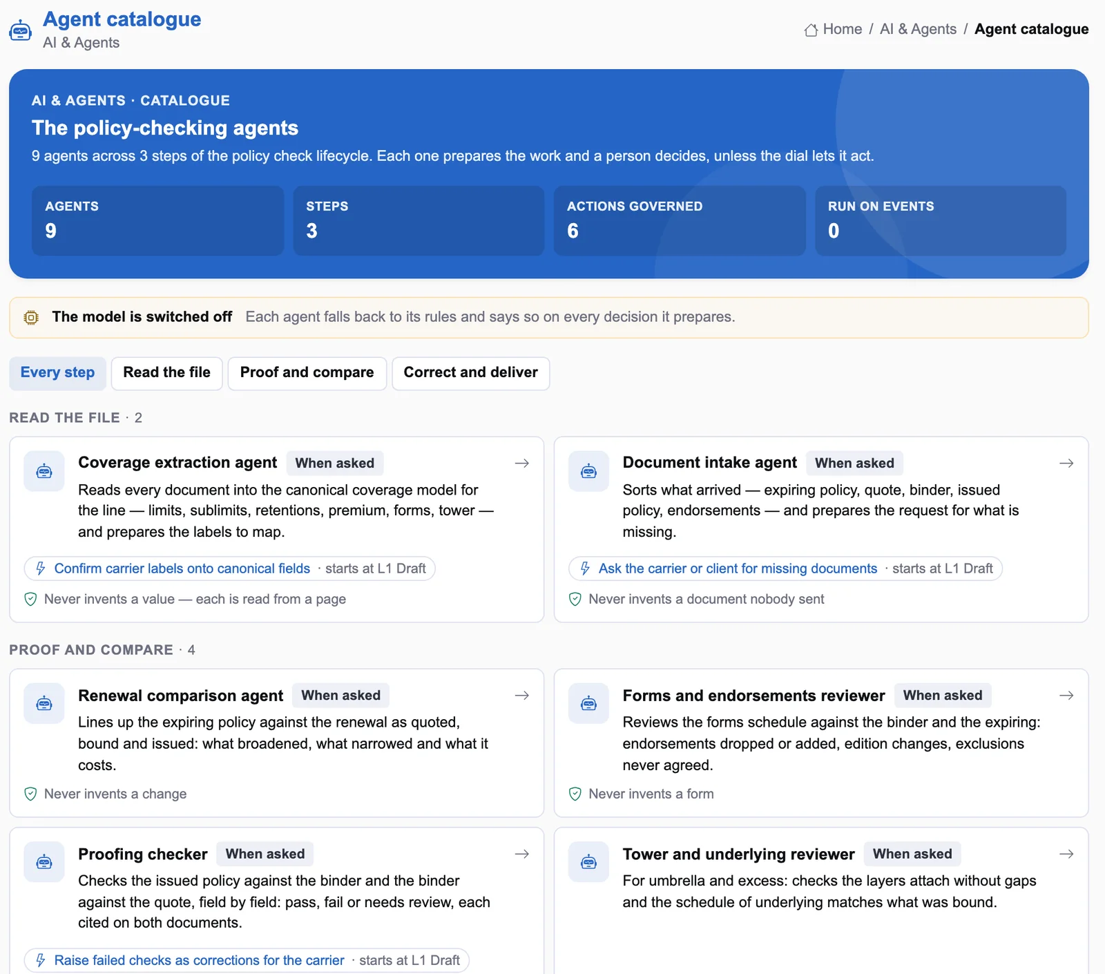Click the STEPS 3 stat tile
This screenshot has width=1105, height=974.
click(x=419, y=220)
